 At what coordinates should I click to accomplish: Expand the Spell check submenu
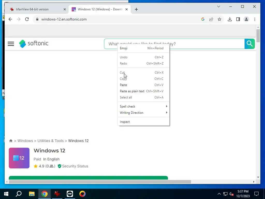tap(143, 106)
